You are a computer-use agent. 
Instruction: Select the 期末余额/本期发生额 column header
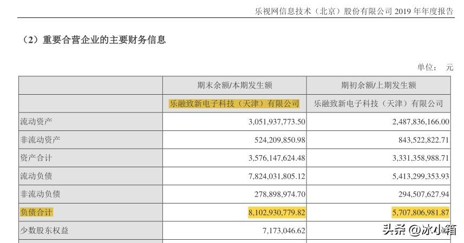pos(234,86)
